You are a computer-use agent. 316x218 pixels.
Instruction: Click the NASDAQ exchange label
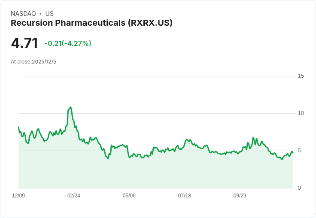click(x=23, y=14)
